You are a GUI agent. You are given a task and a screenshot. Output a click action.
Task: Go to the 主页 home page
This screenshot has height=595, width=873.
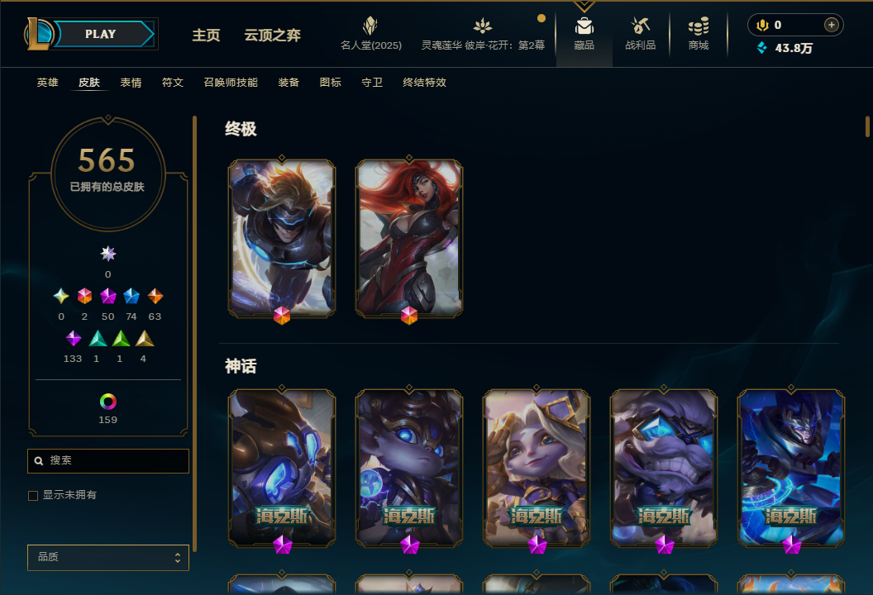click(x=206, y=35)
